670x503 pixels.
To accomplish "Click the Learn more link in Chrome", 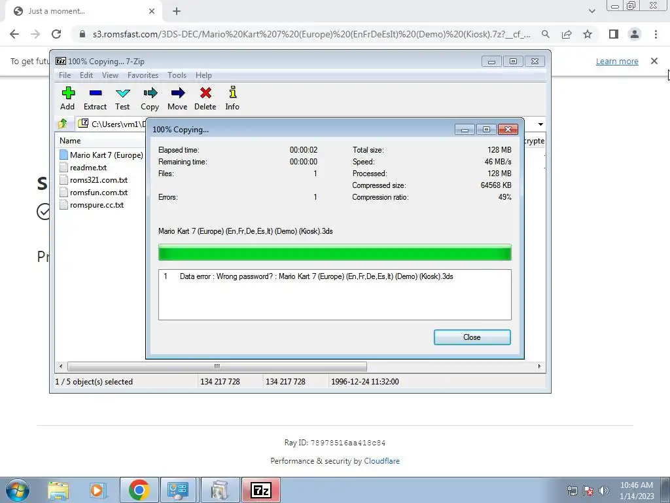I will 617,61.
